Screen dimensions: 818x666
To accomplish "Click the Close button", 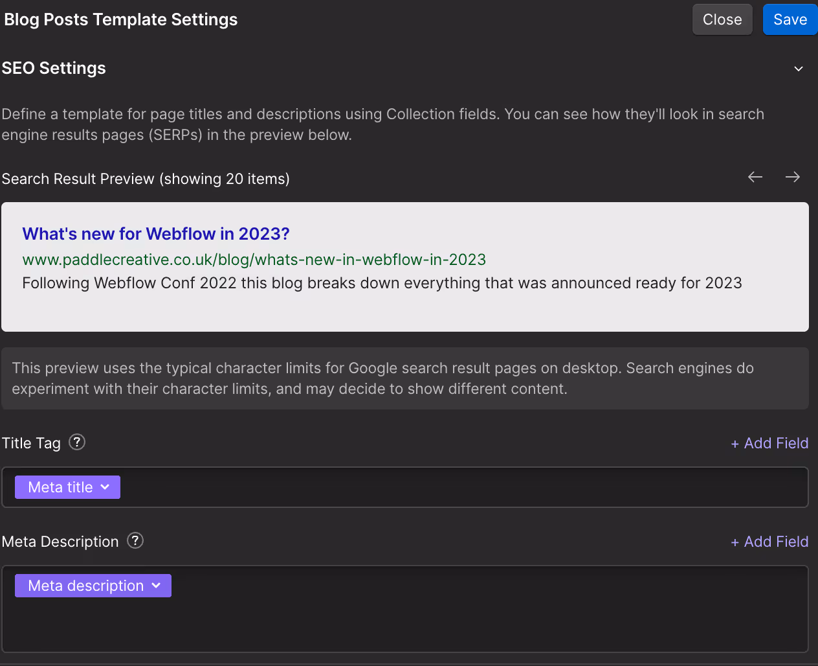I will 722,19.
